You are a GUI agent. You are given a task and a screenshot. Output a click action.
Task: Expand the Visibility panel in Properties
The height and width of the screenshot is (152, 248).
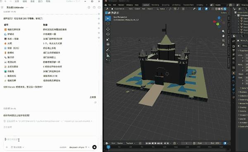pyautogui.click(x=243, y=111)
